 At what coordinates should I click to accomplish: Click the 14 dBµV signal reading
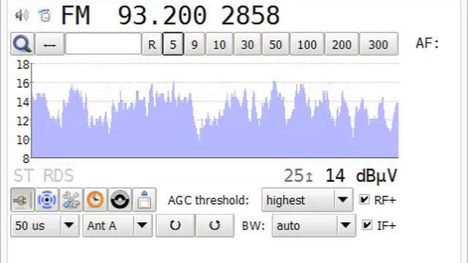click(x=361, y=175)
